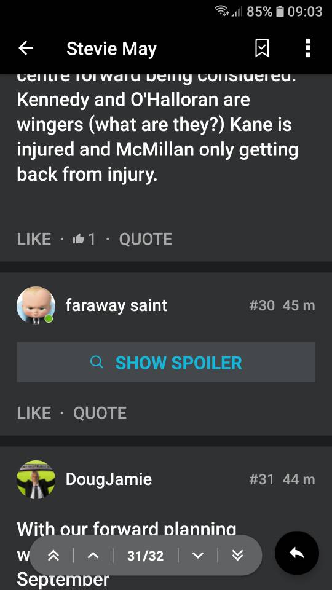Image resolution: width=332 pixels, height=590 pixels.
Task: Jump to first post with double-up arrows
Action: click(x=53, y=556)
